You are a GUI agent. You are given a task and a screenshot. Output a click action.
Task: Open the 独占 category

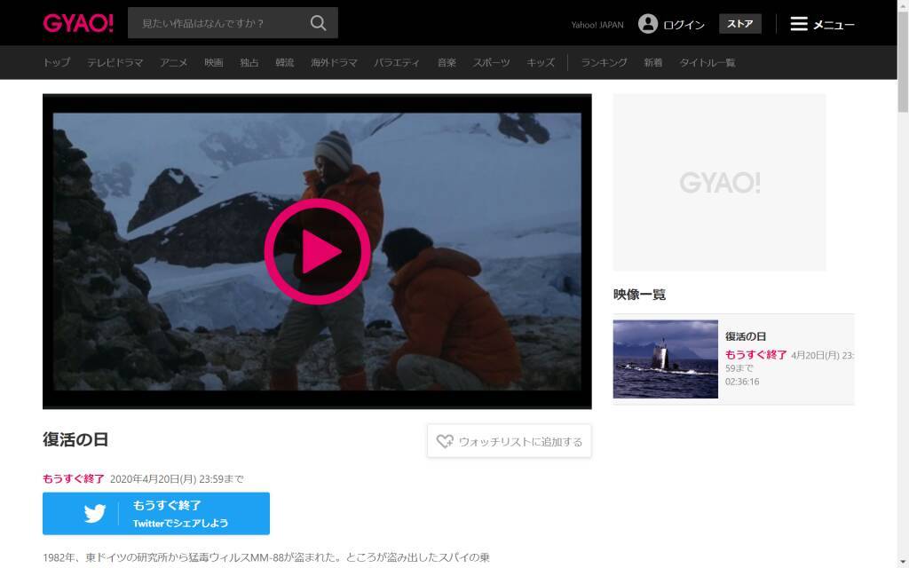coord(249,63)
